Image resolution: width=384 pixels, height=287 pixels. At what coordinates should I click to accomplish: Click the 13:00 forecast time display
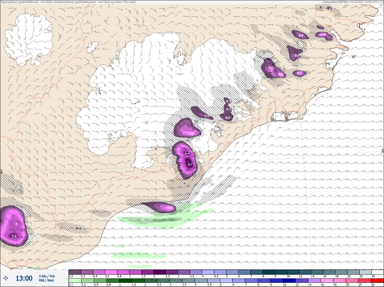24,278
